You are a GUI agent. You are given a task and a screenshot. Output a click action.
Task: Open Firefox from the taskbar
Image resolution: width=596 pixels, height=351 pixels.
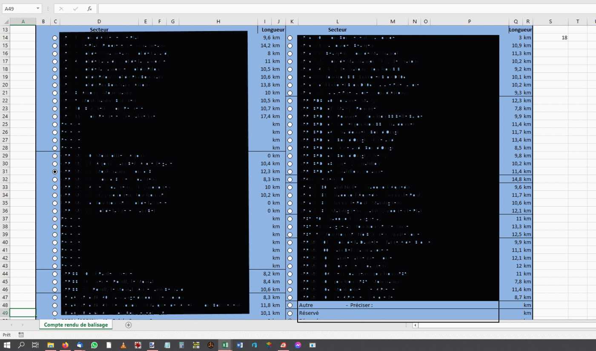pos(65,345)
